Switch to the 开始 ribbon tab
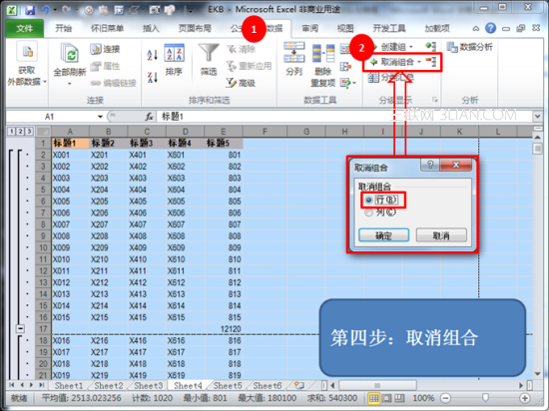The width and height of the screenshot is (549, 411). pos(64,28)
